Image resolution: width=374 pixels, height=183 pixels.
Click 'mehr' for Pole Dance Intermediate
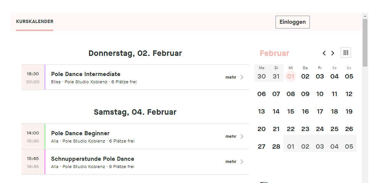click(231, 77)
